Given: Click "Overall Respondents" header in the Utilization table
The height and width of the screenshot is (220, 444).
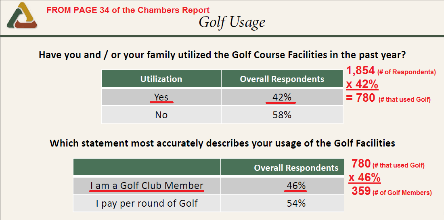Looking at the screenshot, I should [x=282, y=79].
